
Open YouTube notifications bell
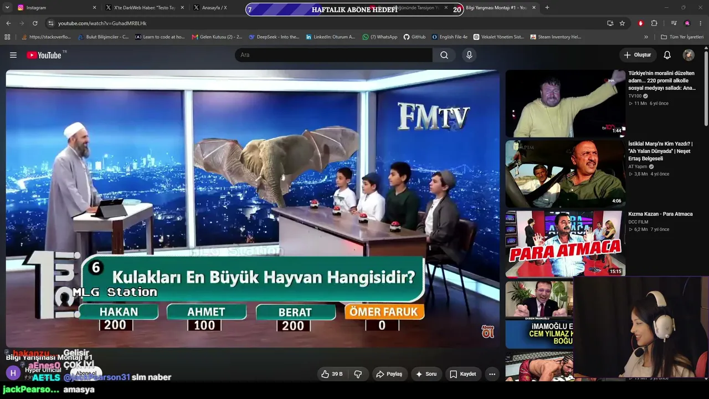[x=667, y=55]
